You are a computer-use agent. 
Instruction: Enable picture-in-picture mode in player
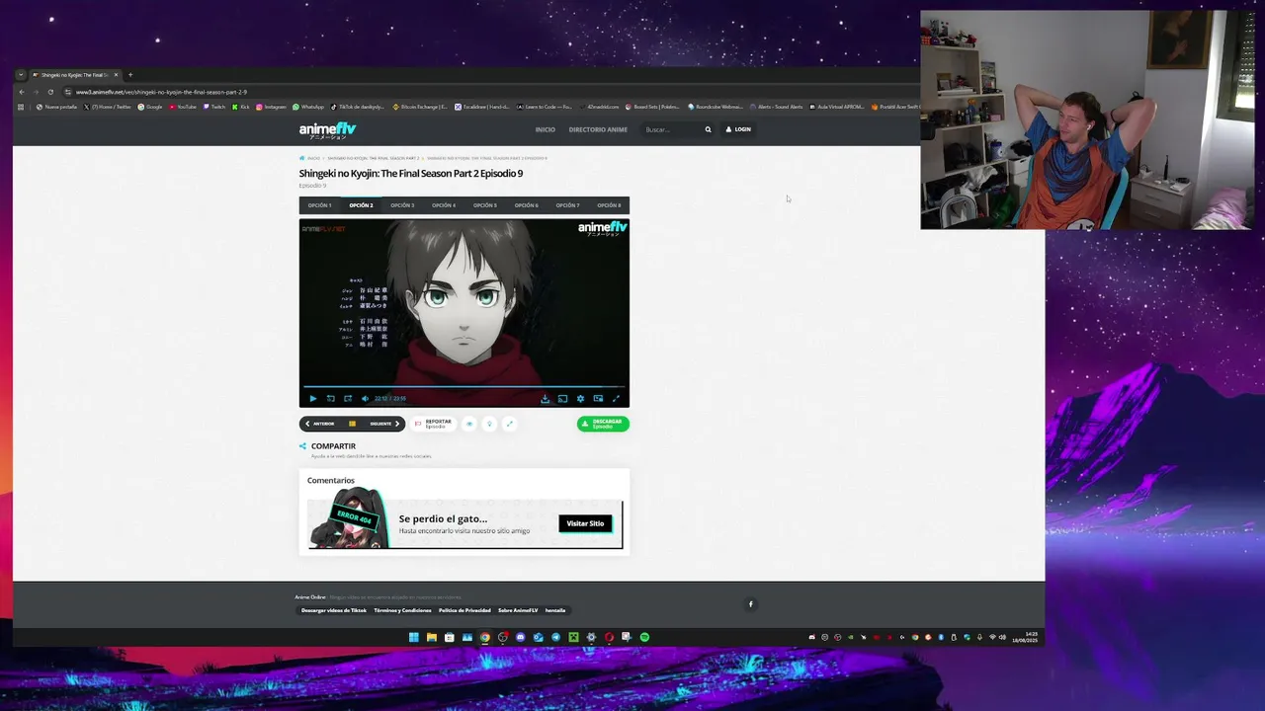click(598, 398)
